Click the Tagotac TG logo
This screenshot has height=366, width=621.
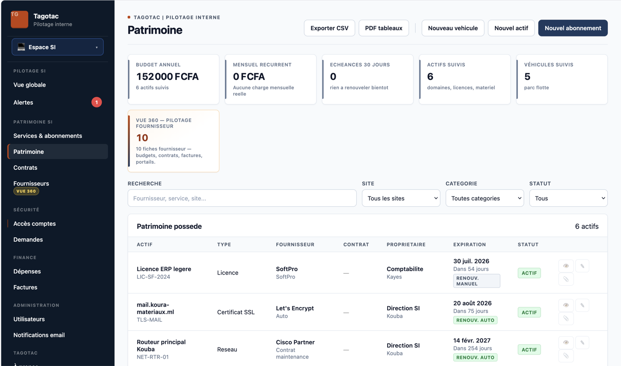coord(20,20)
